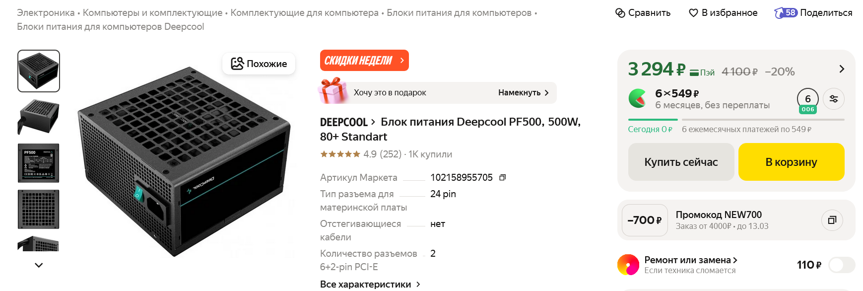Open installment settings sliders icon
Screen dimensions: 863x291
(x=834, y=99)
